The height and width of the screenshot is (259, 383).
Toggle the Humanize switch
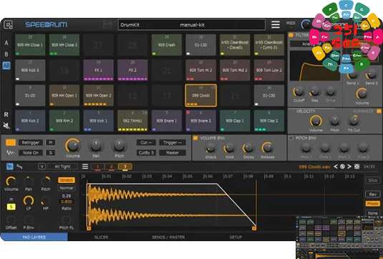(379, 111)
